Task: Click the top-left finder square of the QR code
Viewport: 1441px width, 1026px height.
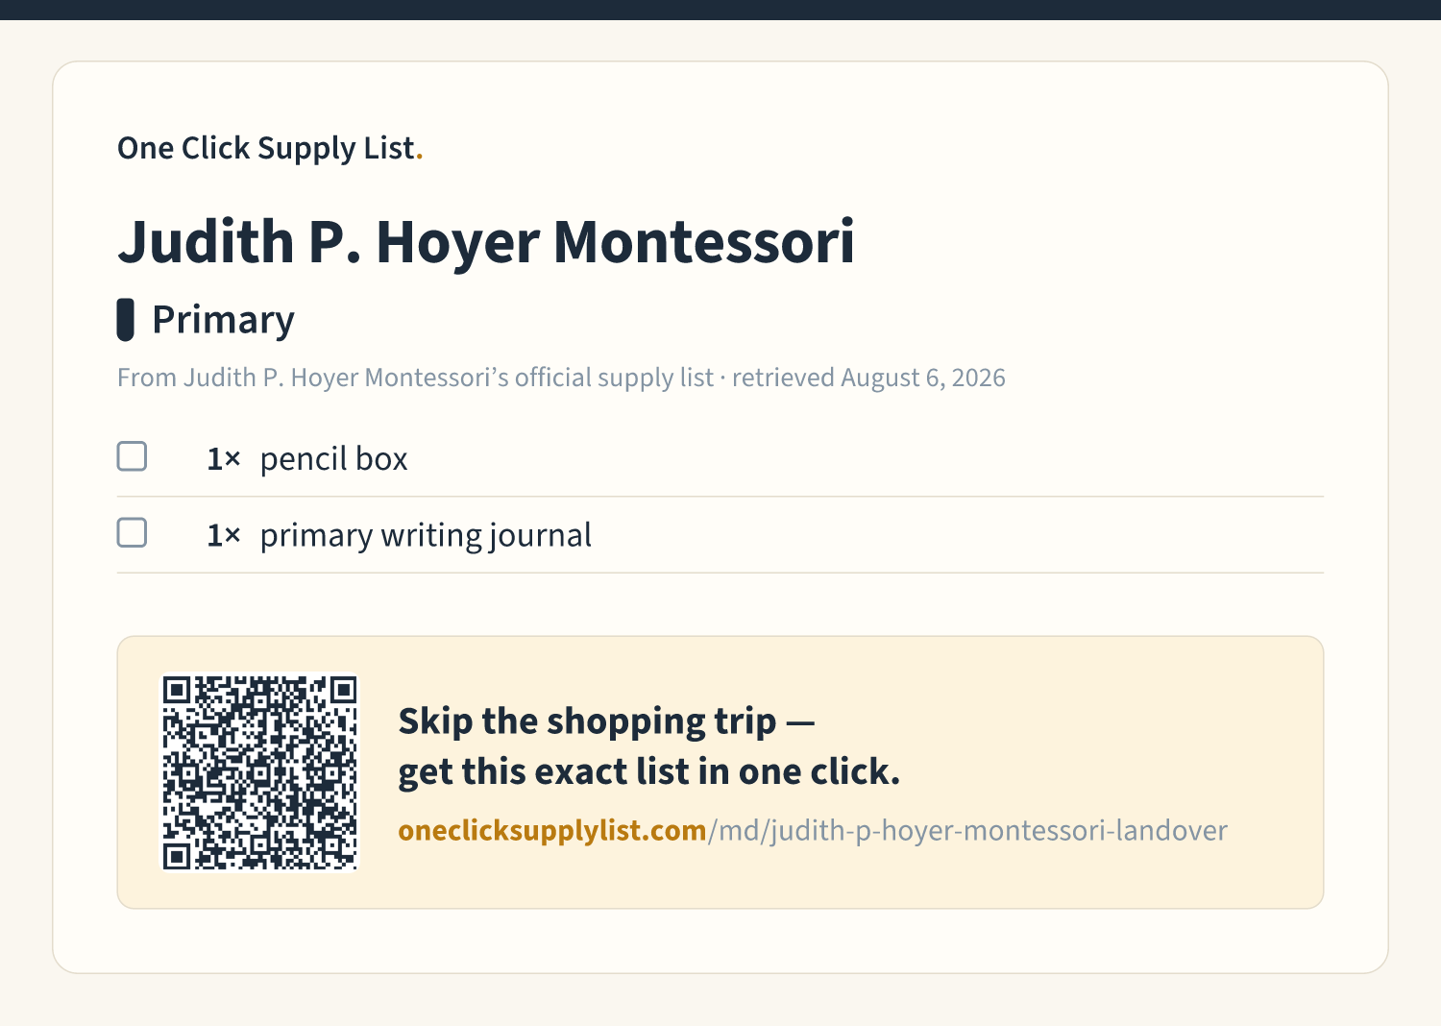Action: [x=177, y=691]
